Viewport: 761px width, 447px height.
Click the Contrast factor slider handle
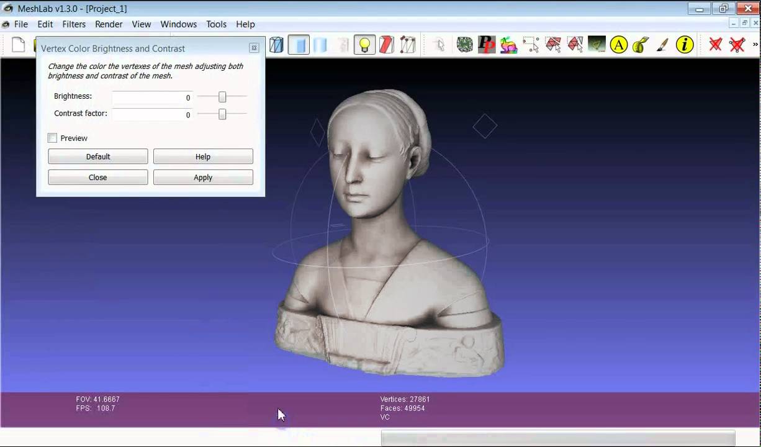[x=222, y=114]
